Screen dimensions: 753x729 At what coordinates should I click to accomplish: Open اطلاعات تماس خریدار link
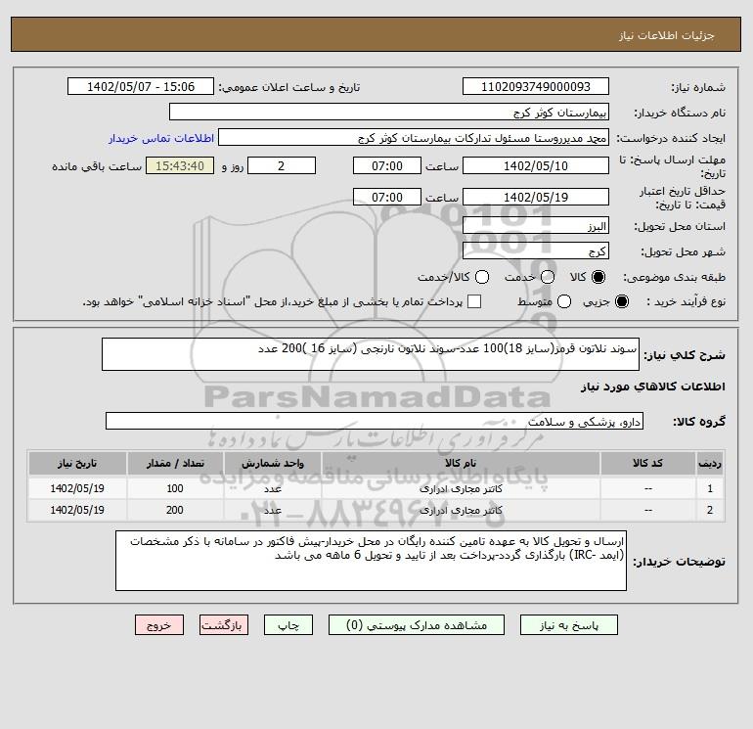click(x=161, y=138)
